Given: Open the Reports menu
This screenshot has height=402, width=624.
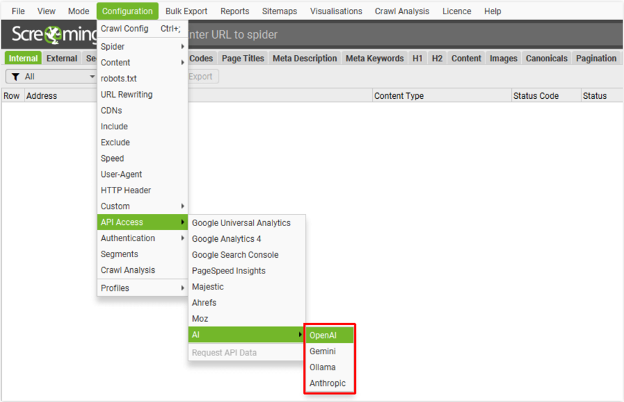Looking at the screenshot, I should click(x=235, y=11).
